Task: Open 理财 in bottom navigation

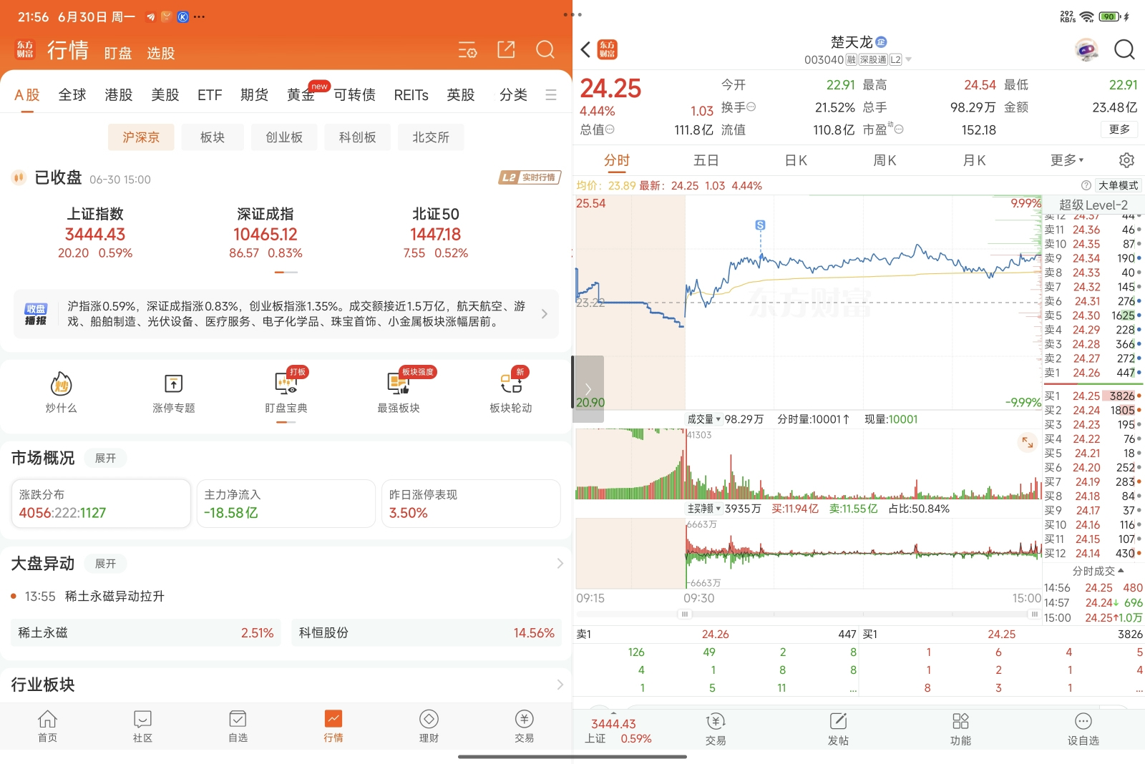Action: [x=429, y=726]
